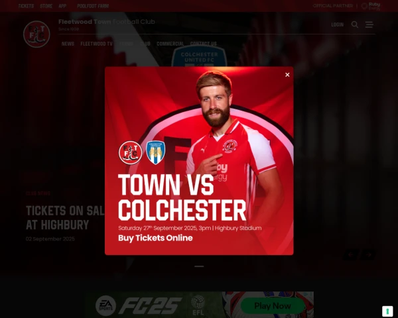Open the Tickets top bar link
The height and width of the screenshot is (318, 398).
click(x=26, y=6)
